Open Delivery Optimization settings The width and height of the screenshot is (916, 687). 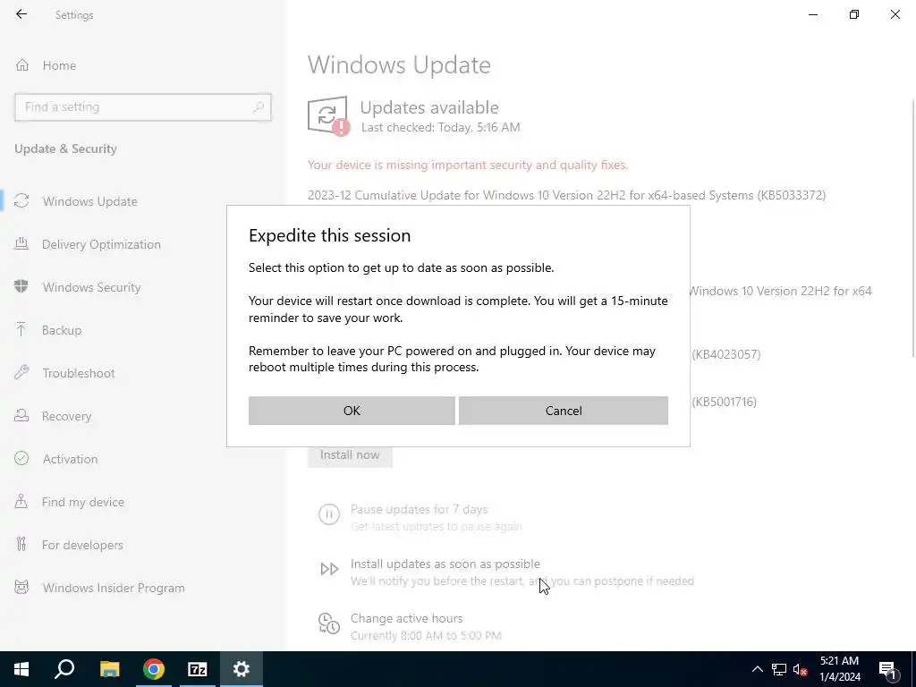point(101,244)
